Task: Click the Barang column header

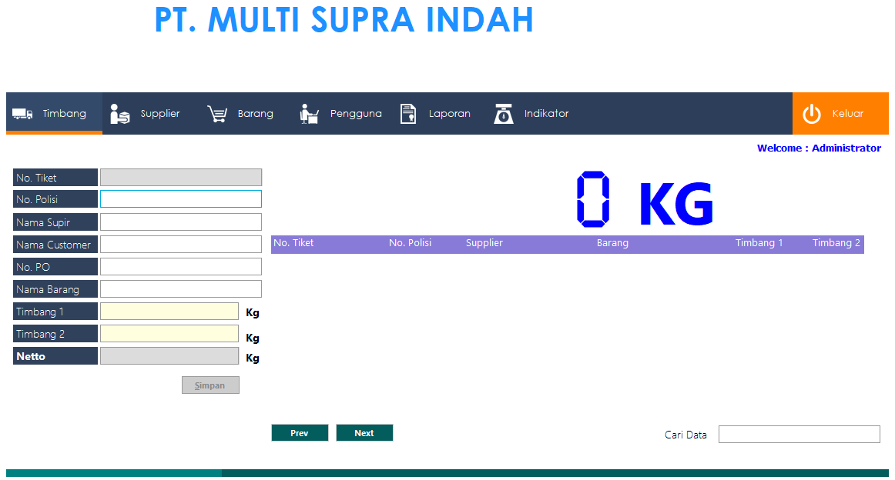Action: [612, 243]
